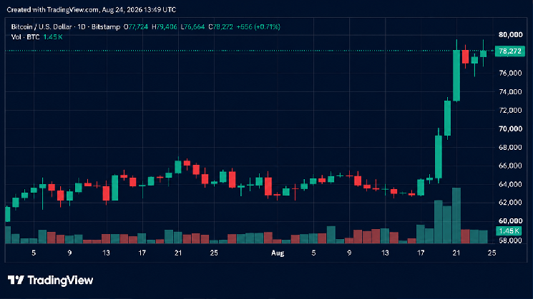Screen dimensions: 533x299
Task: Click the green 78,272 current price tag
Action: point(509,51)
